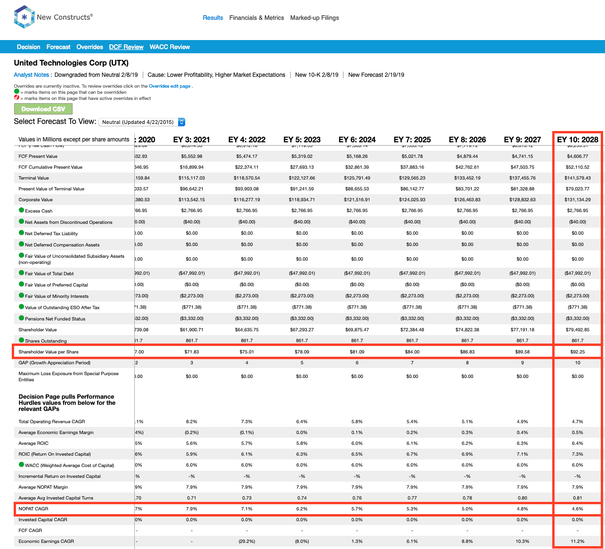Click green dot for Net Assets from Discontinued Operations
This screenshot has width=605, height=549.
pos(21,221)
